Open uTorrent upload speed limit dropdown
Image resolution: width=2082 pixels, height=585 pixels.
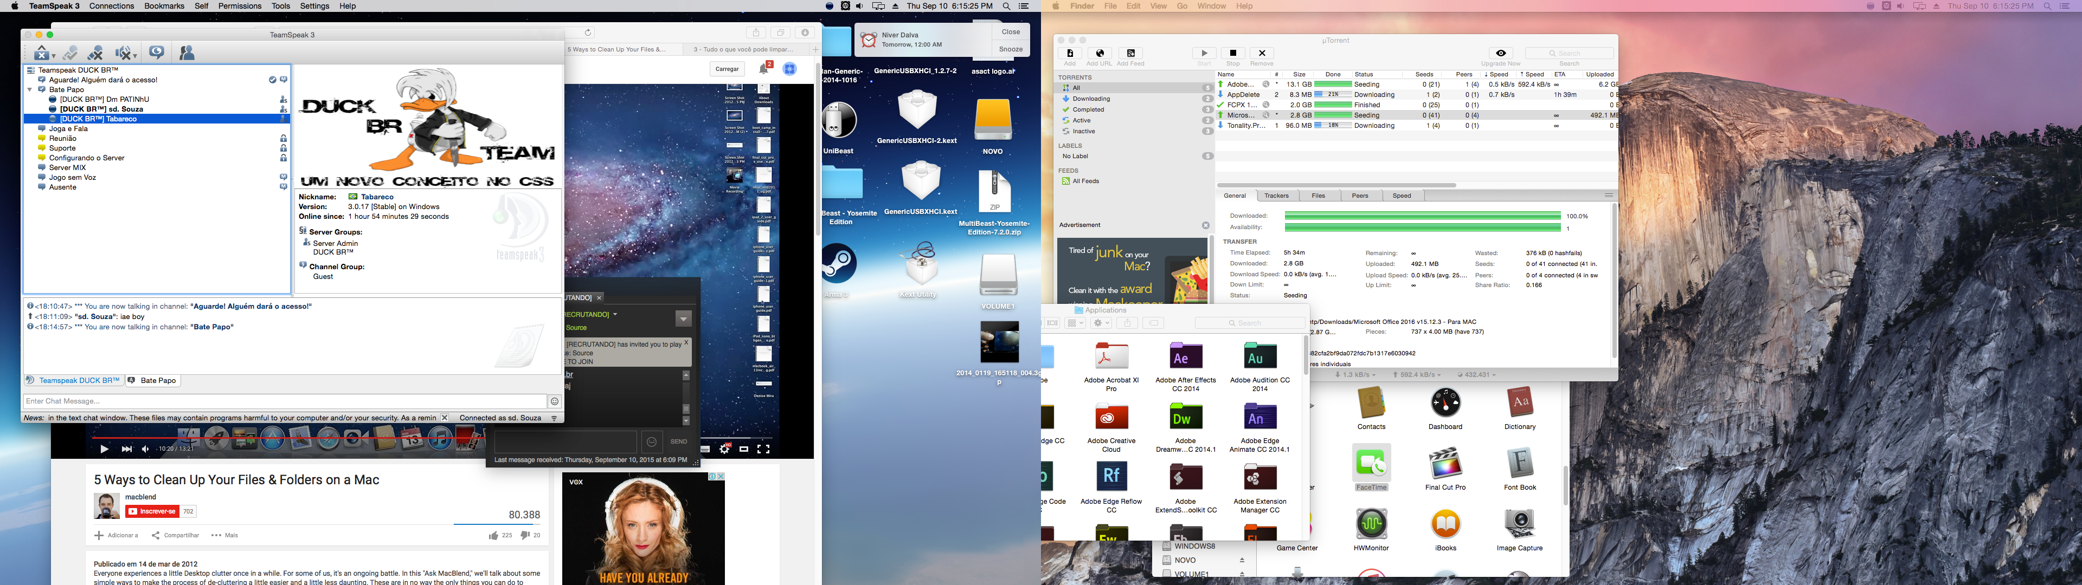(1418, 375)
